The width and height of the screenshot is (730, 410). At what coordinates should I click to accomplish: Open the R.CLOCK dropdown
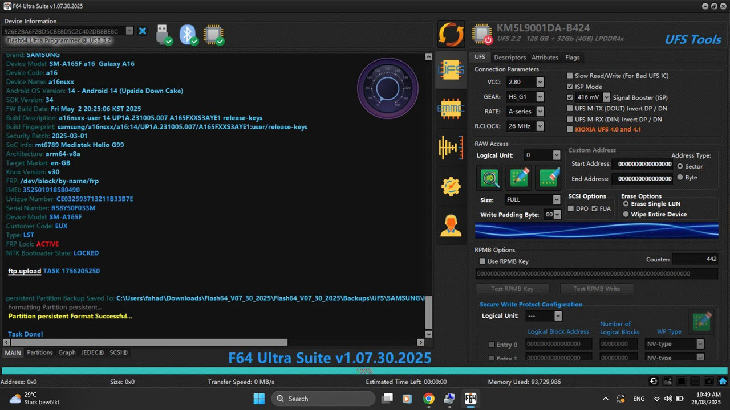tap(540, 126)
